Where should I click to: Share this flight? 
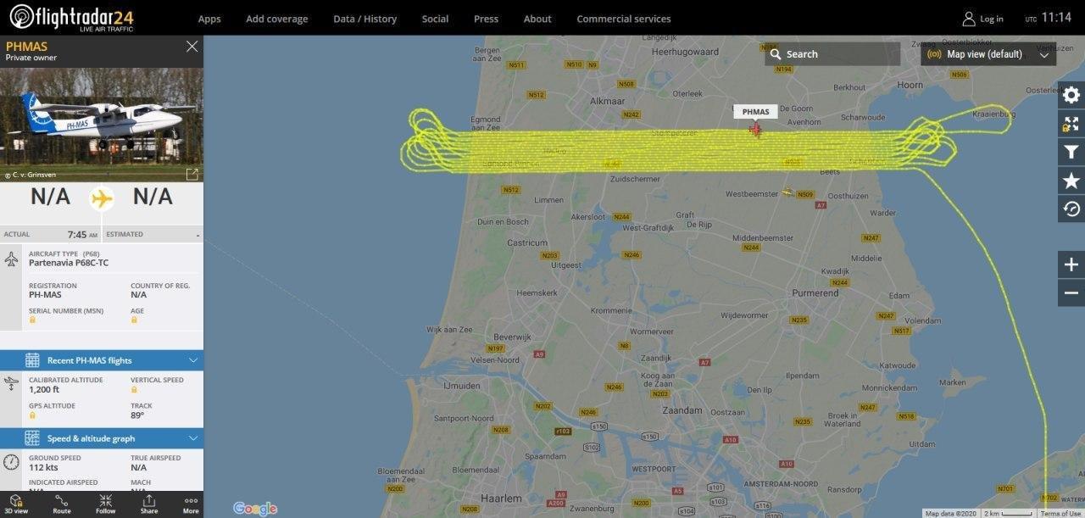pyautogui.click(x=149, y=504)
